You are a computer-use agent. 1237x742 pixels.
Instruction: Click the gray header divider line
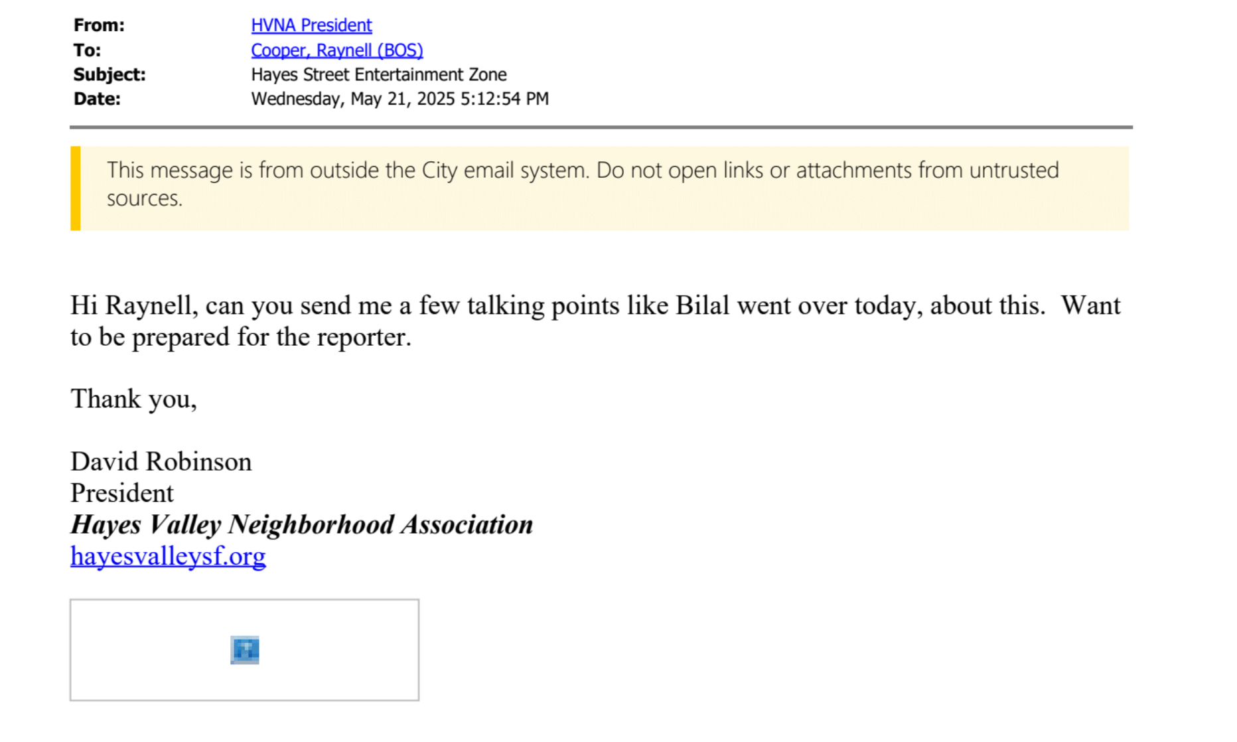(x=601, y=127)
